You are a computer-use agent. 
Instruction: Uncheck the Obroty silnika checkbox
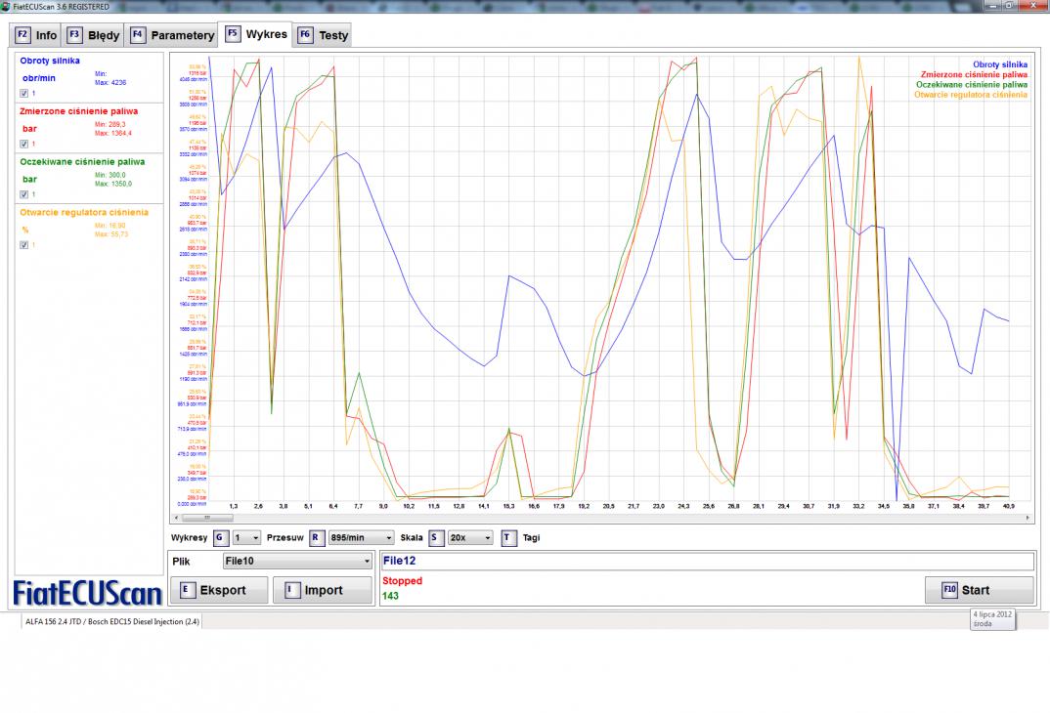[24, 93]
